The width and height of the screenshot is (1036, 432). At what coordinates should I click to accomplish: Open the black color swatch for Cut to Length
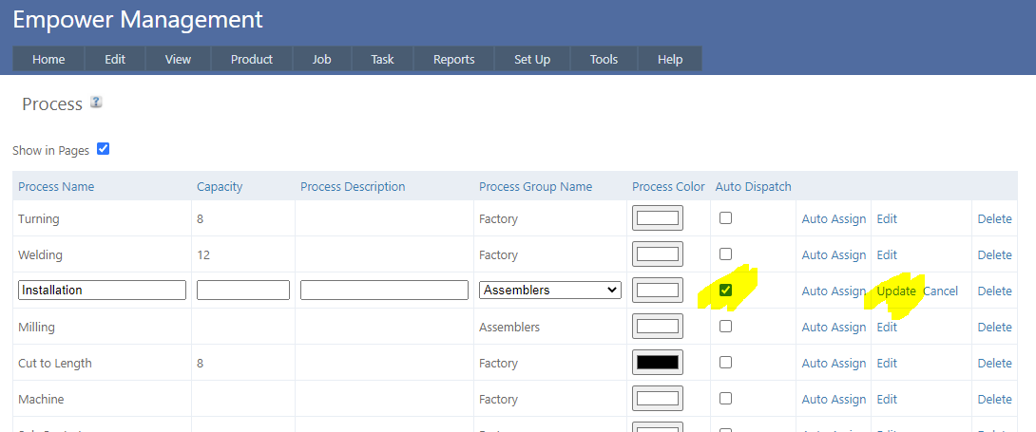click(x=658, y=363)
